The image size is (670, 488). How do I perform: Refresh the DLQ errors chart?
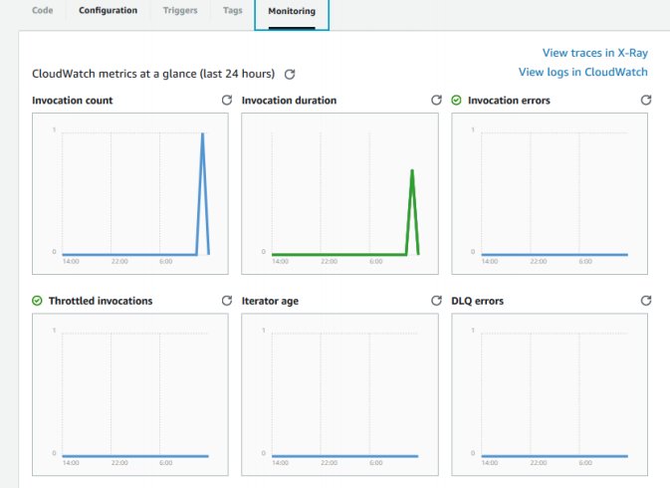pos(646,301)
